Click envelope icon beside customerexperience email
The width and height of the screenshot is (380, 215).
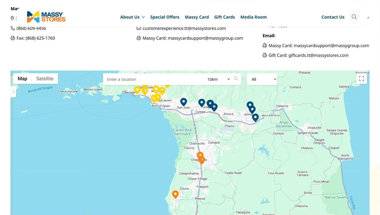pos(139,28)
